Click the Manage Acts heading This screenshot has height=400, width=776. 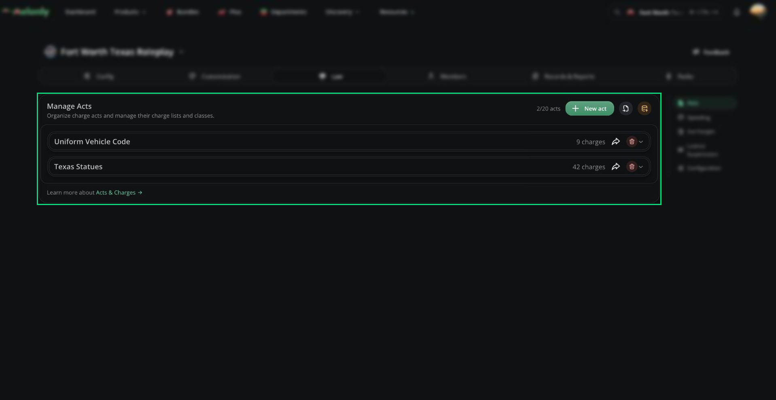(69, 106)
